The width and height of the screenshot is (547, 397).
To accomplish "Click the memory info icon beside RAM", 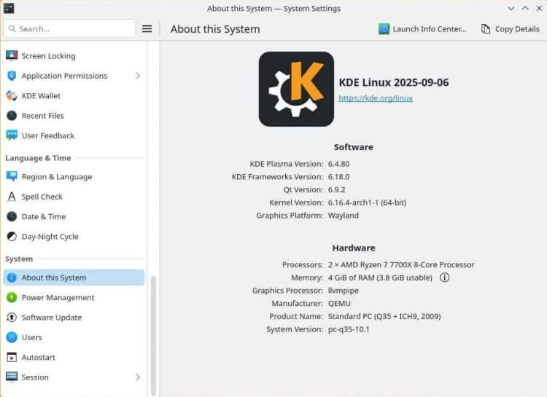I will [444, 278].
